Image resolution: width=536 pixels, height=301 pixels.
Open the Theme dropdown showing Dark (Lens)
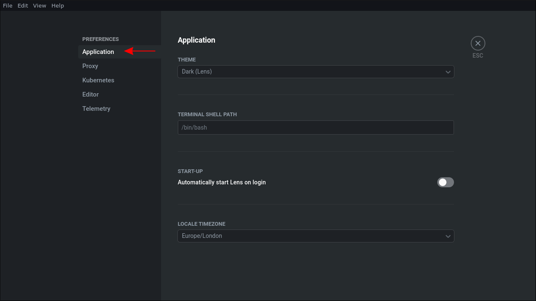315,71
